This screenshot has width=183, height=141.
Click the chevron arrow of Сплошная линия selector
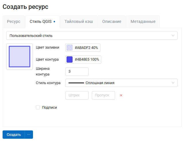(x=173, y=83)
